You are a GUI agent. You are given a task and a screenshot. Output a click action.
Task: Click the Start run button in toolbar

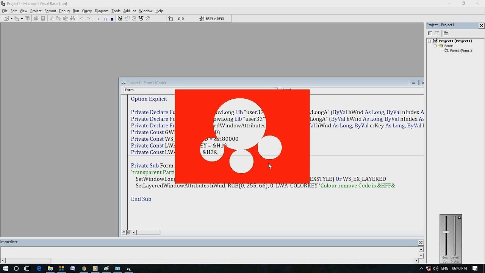click(x=98, y=19)
